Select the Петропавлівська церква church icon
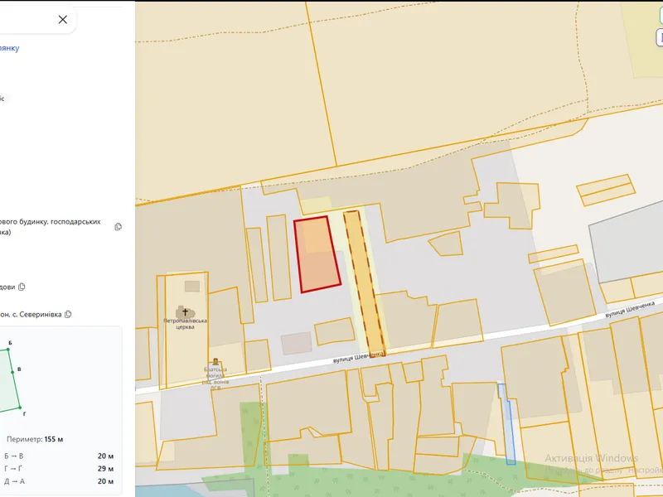The width and height of the screenshot is (663, 497). (185, 312)
